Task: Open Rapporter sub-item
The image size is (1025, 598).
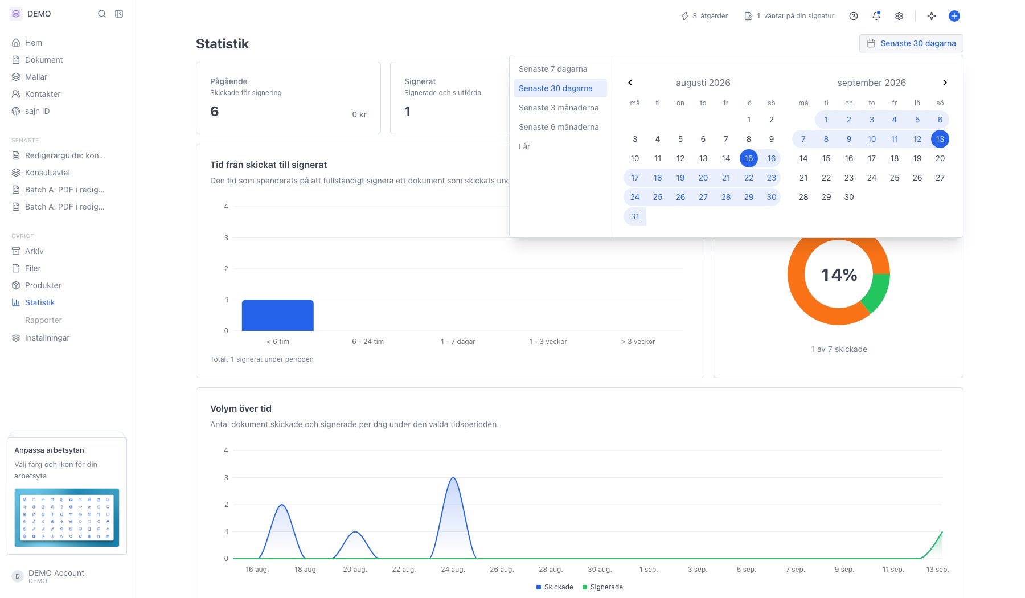Action: (43, 320)
